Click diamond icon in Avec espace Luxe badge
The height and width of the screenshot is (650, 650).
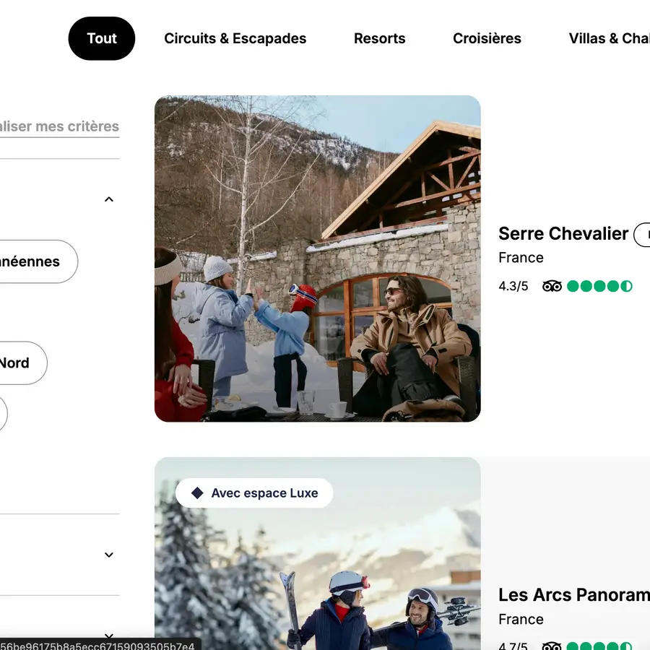coord(197,493)
